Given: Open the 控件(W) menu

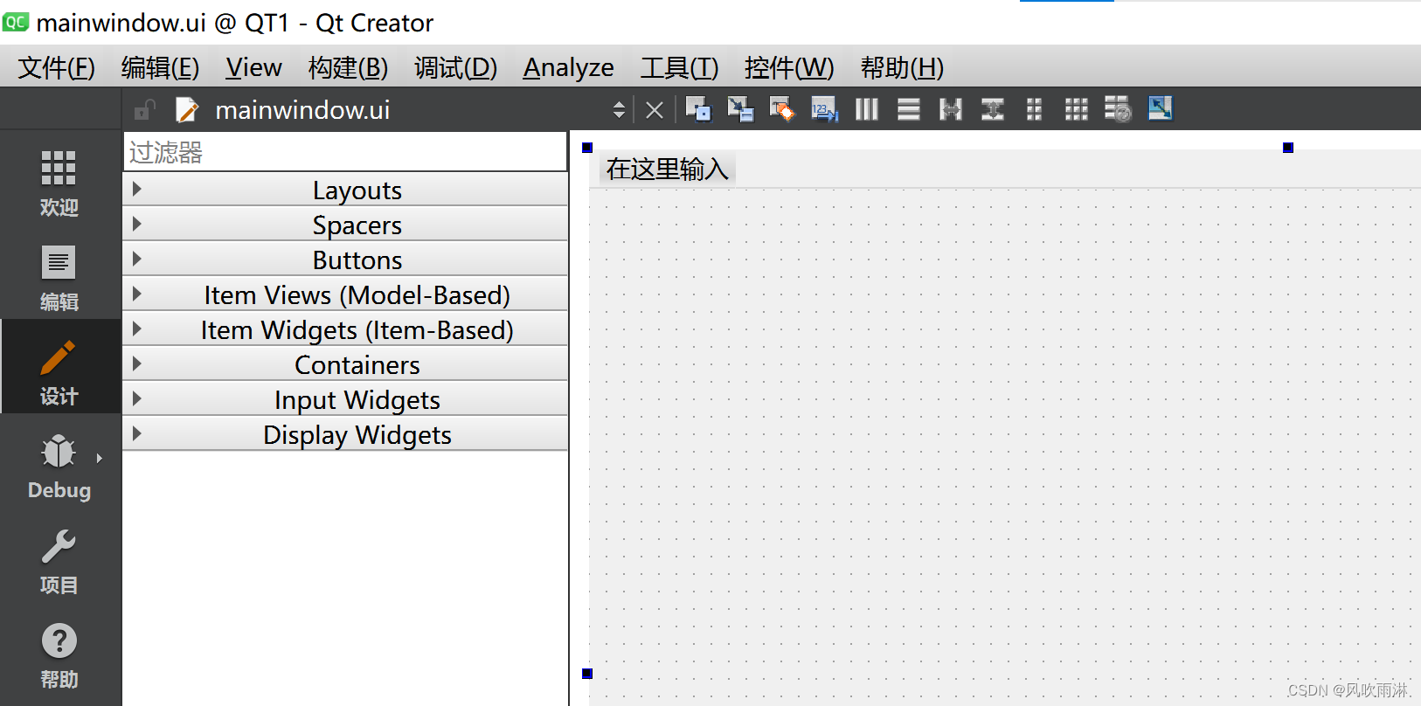Looking at the screenshot, I should [789, 67].
